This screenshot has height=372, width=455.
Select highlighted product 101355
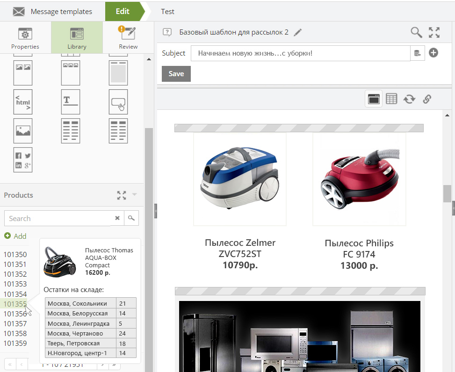(x=14, y=304)
